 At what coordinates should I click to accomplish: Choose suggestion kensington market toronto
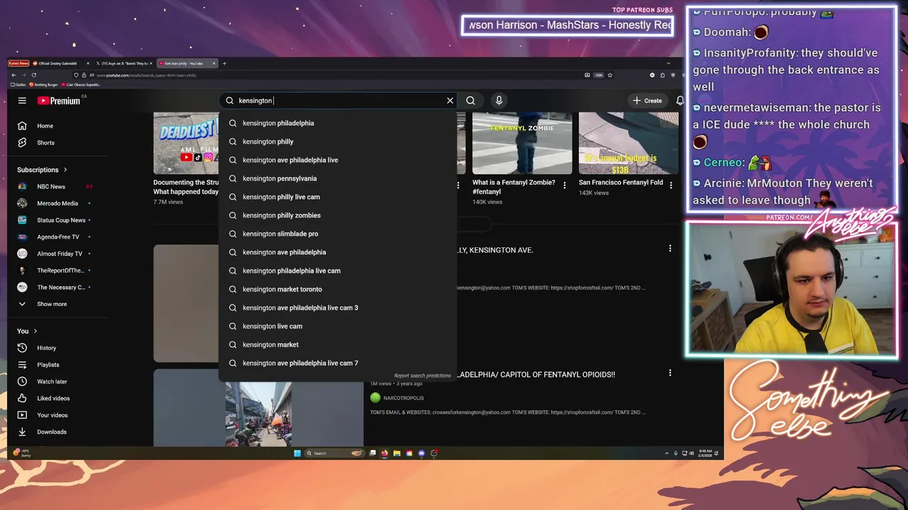[x=338, y=289]
